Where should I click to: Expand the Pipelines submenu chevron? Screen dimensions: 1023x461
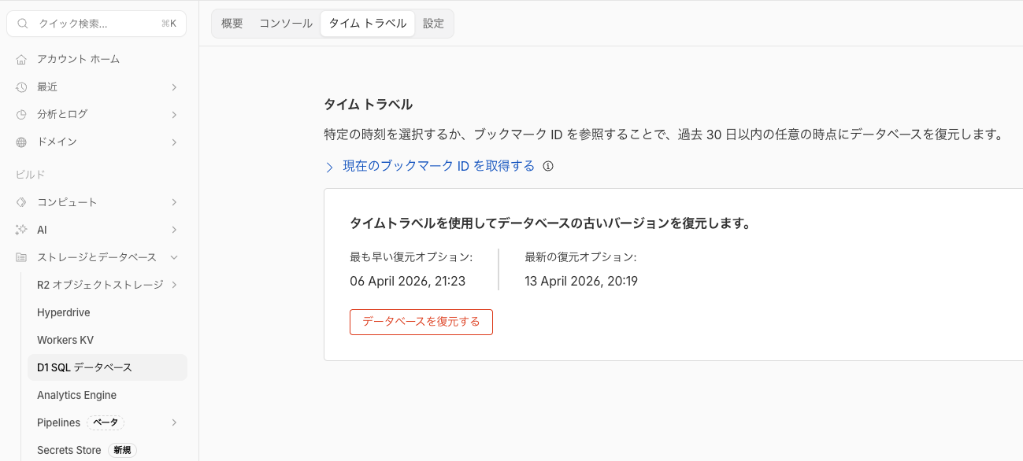pyautogui.click(x=174, y=422)
